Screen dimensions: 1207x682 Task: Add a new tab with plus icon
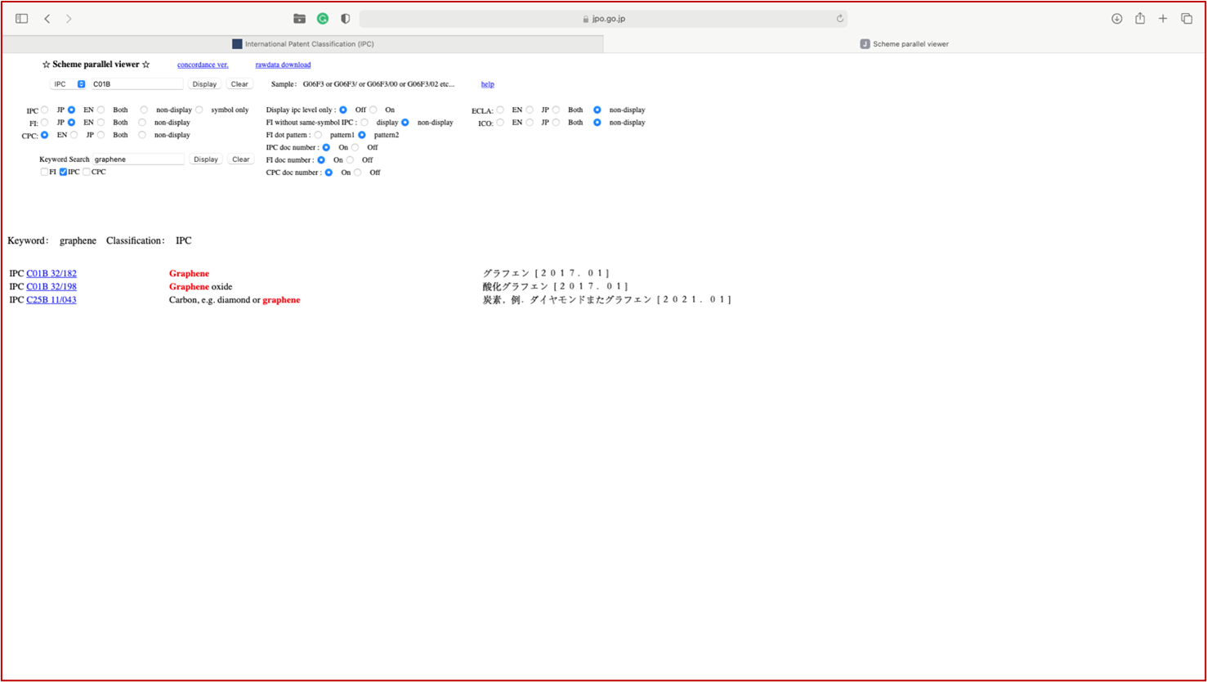click(1163, 19)
